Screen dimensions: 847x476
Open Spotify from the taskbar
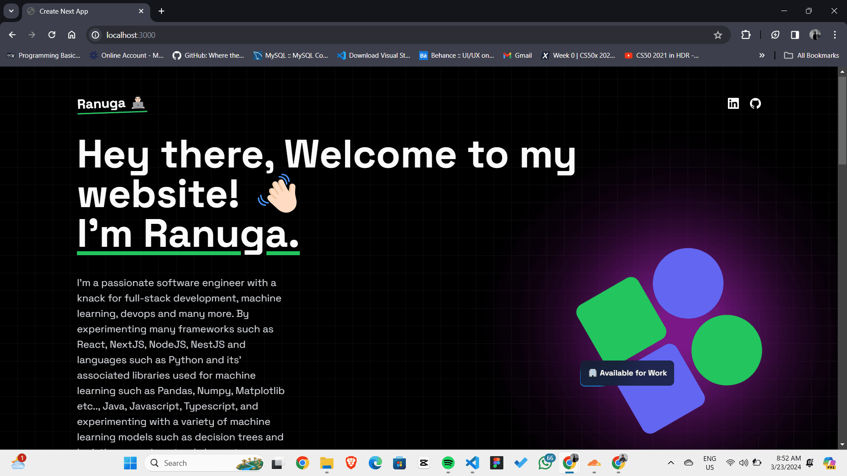[x=448, y=463]
